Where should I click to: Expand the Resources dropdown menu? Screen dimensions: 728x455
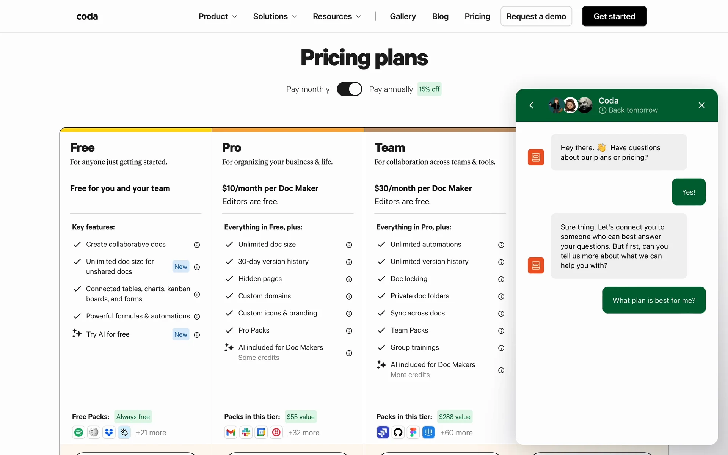336,16
